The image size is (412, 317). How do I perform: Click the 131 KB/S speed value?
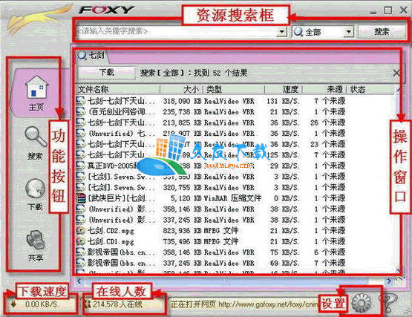point(283,101)
